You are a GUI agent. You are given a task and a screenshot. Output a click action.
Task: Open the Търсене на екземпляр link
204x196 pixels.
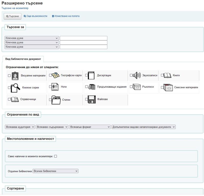click(15, 8)
